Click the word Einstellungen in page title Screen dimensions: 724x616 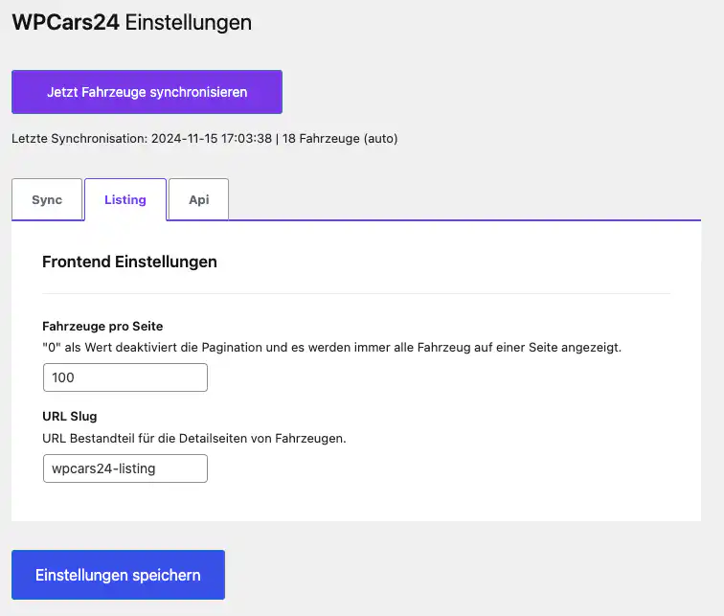tap(189, 23)
